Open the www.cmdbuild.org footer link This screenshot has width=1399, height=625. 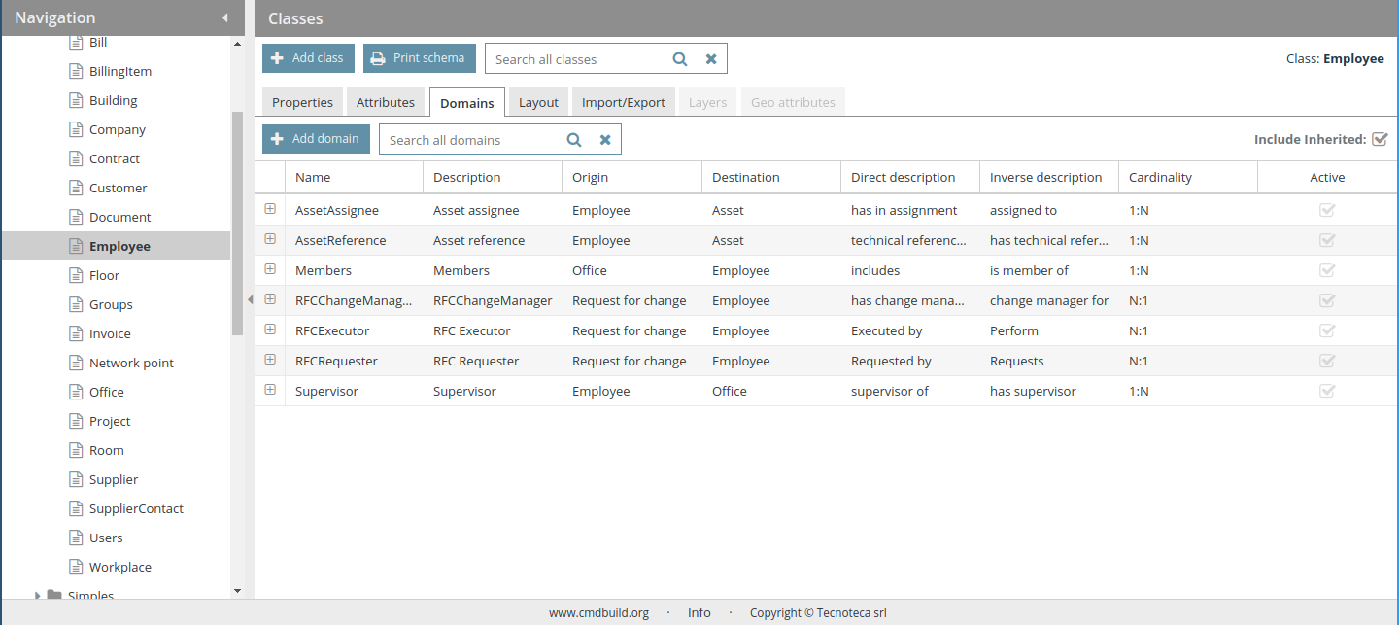pos(598,612)
